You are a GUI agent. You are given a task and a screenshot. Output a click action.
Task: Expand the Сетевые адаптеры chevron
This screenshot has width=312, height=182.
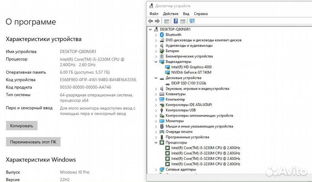156,170
